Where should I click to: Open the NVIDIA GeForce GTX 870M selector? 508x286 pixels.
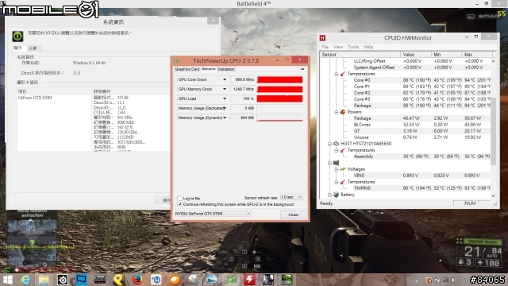[213, 214]
